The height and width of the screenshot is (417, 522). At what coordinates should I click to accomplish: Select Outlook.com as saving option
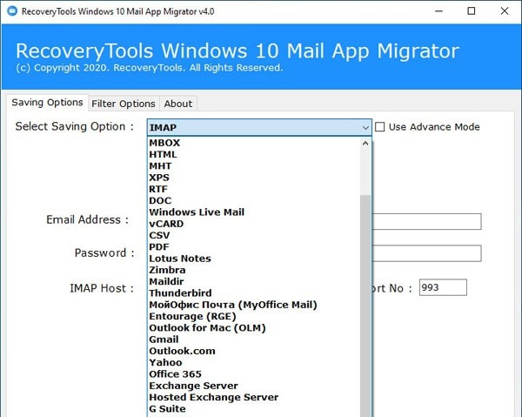[182, 351]
